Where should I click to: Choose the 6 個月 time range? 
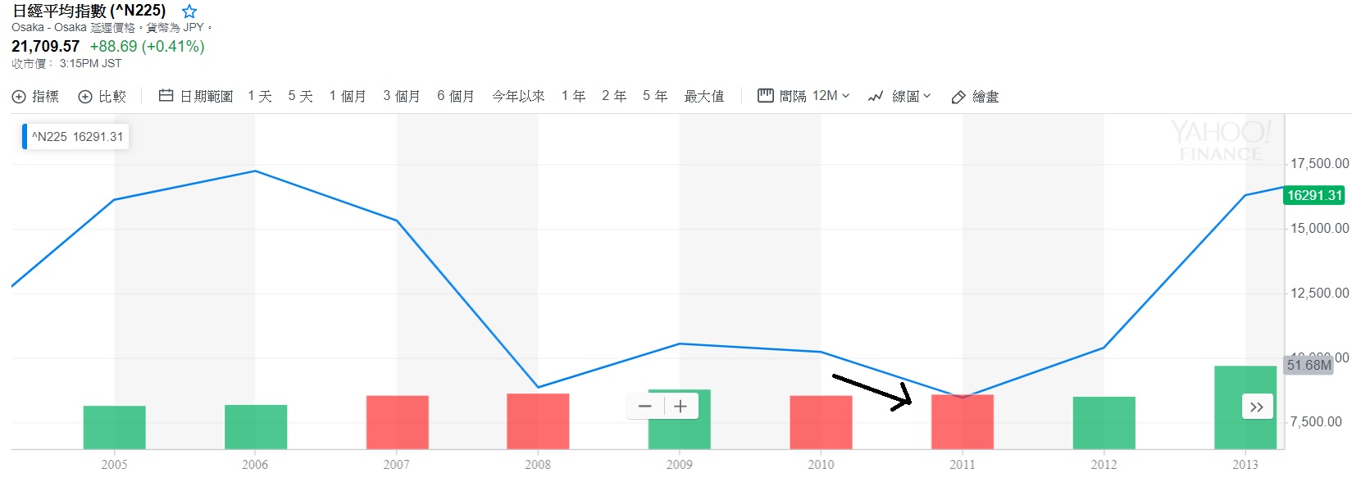[x=455, y=96]
